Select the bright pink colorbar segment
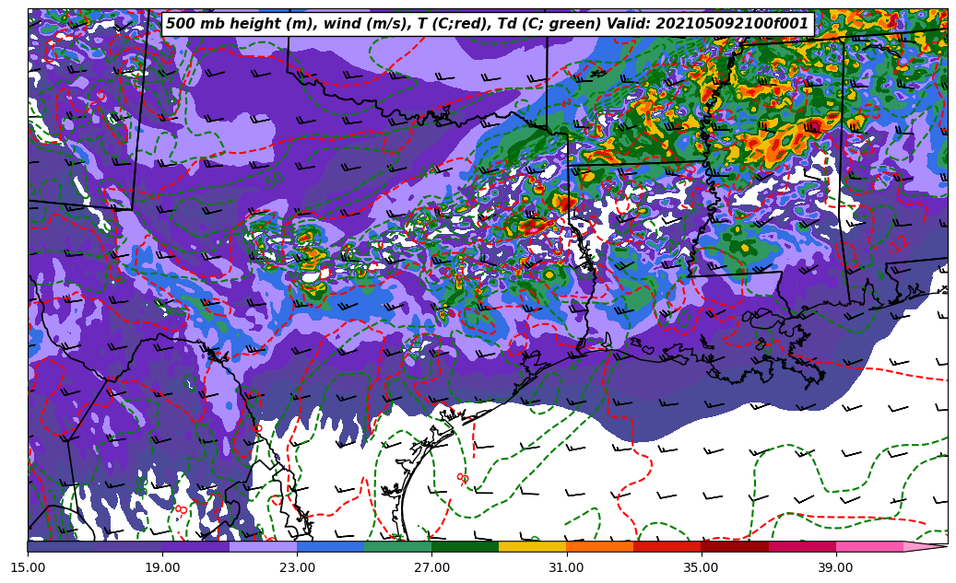The height and width of the screenshot is (583, 956). (x=869, y=546)
